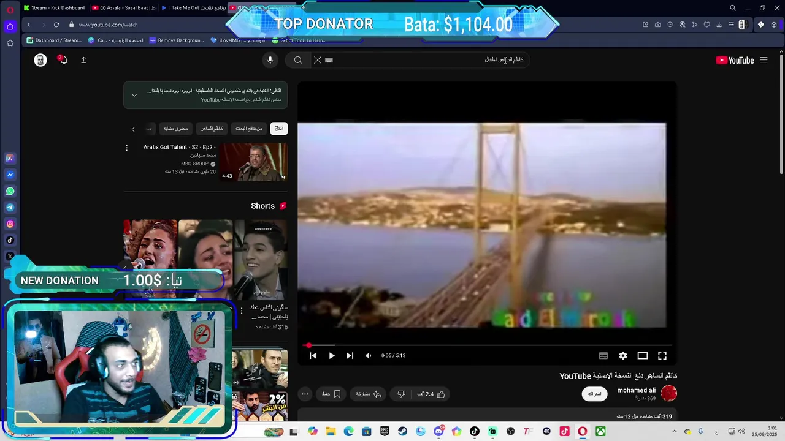Open options for 'سألوني الناس' short
Image resolution: width=785 pixels, height=441 pixels.
(x=242, y=311)
